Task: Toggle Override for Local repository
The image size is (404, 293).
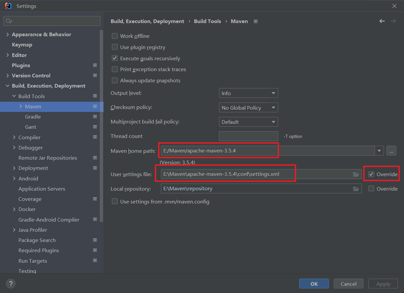Action: click(371, 189)
